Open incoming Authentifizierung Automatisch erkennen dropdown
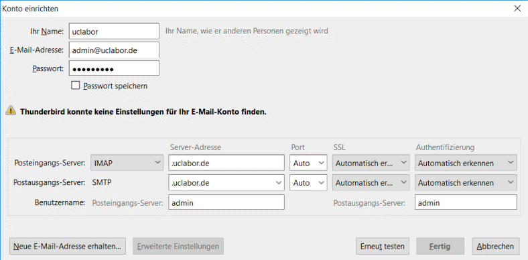 [x=466, y=163]
